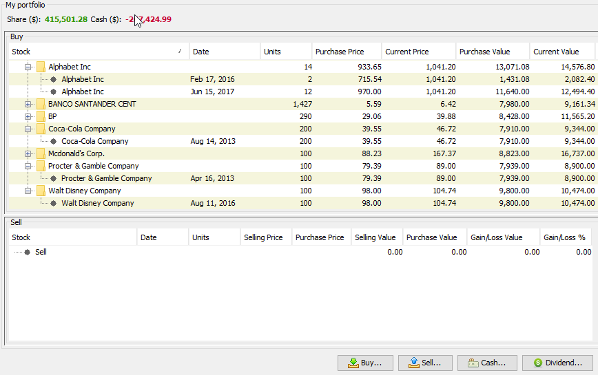Click the Walt Disney Company folder icon
The image size is (598, 375).
tap(41, 191)
